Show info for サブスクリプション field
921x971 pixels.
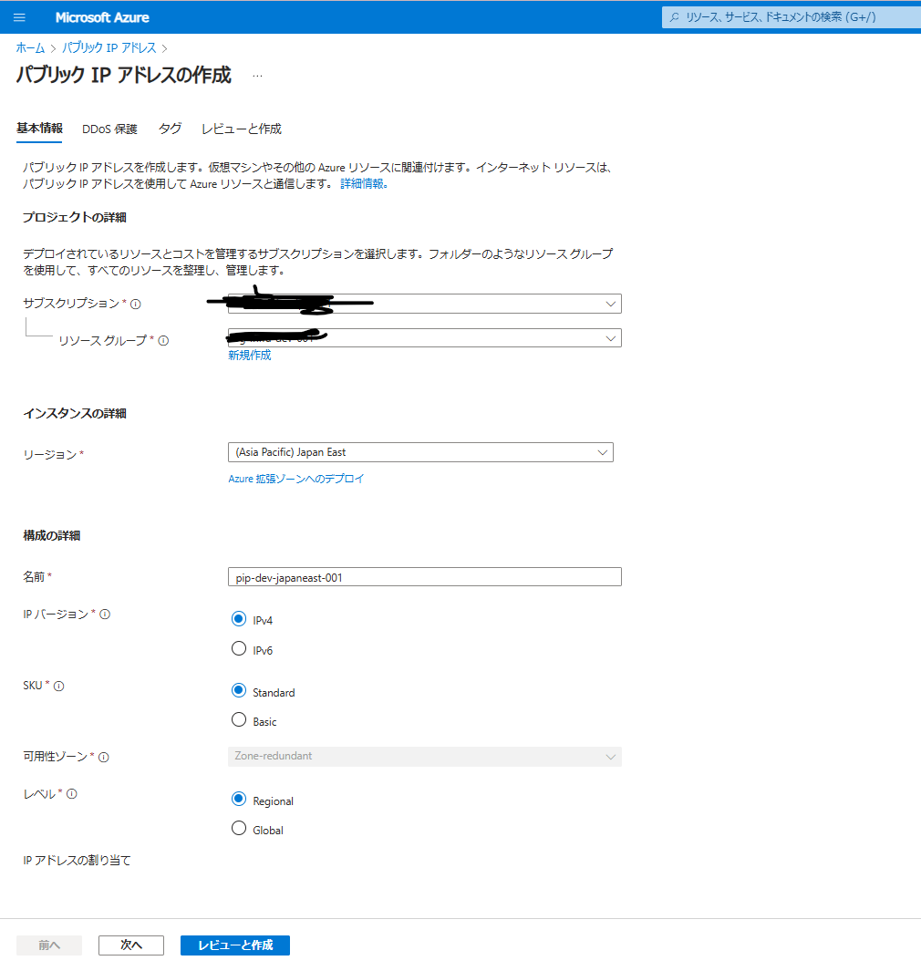tap(136, 304)
